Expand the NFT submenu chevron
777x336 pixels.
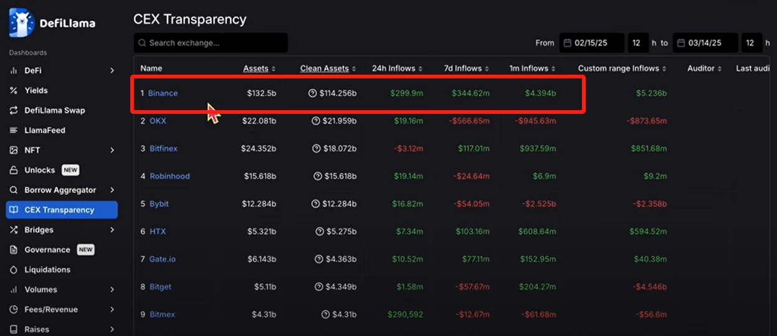(x=112, y=150)
